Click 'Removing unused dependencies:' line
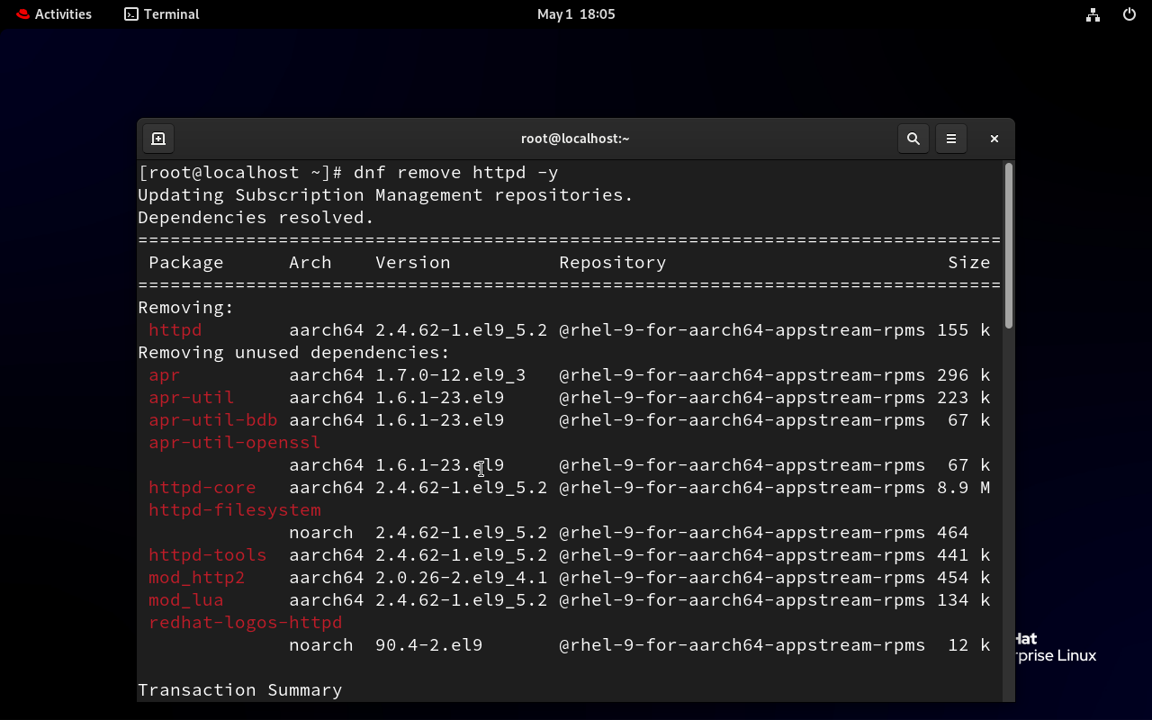 coord(294,353)
